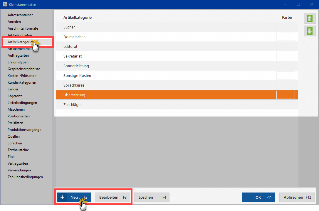Click the color swatch for Sekretariat

(x=286, y=56)
